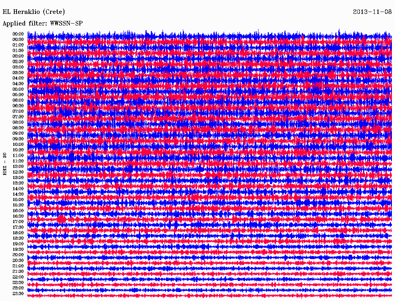395x301 pixels.
Task: Click the '18:00' time label
Action: pyautogui.click(x=18, y=233)
